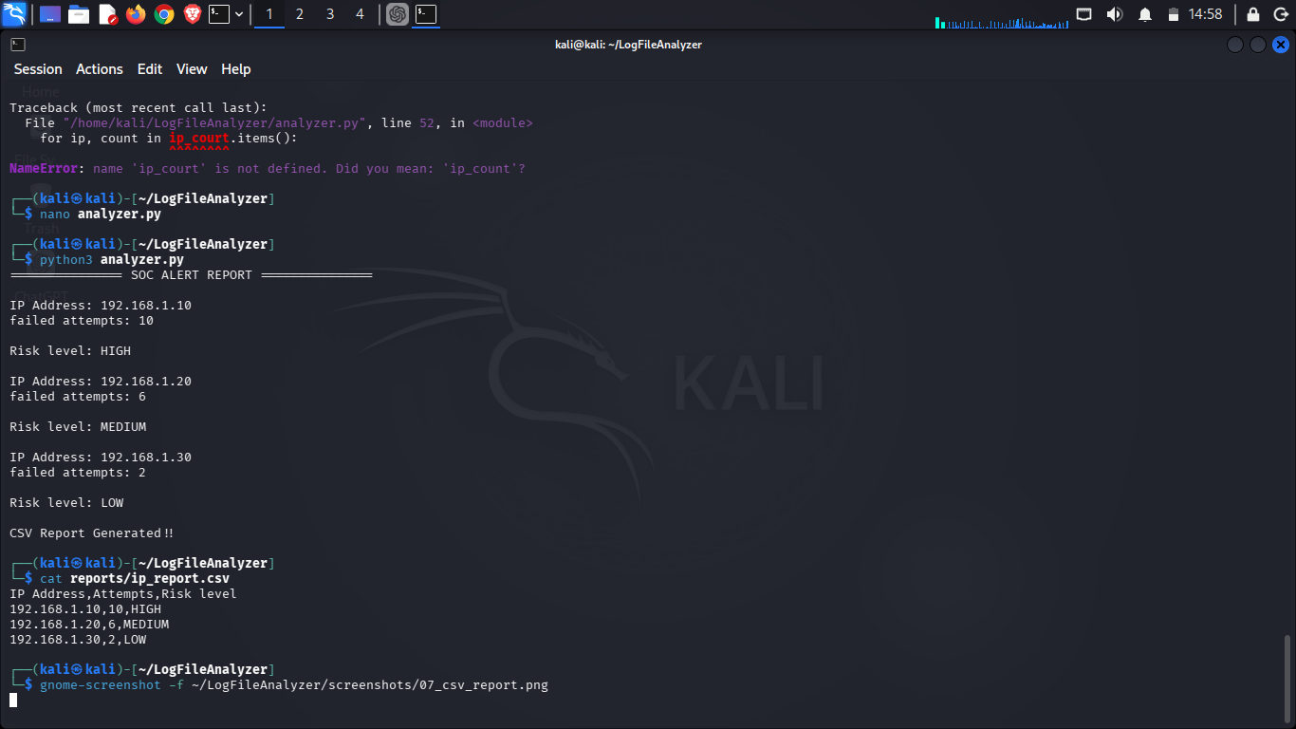This screenshot has height=729, width=1296.
Task: Click the NameError message line
Action: (268, 169)
